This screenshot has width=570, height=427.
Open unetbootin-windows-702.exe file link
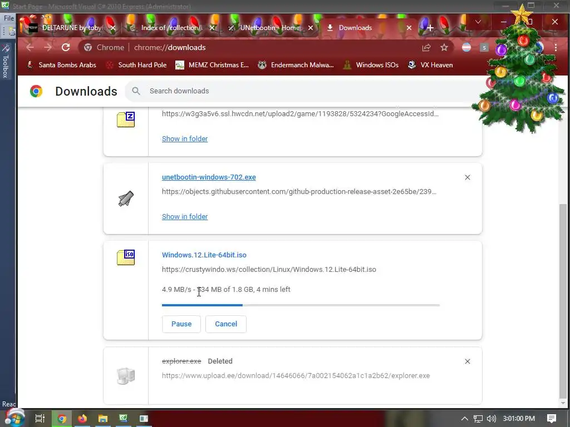tap(209, 177)
